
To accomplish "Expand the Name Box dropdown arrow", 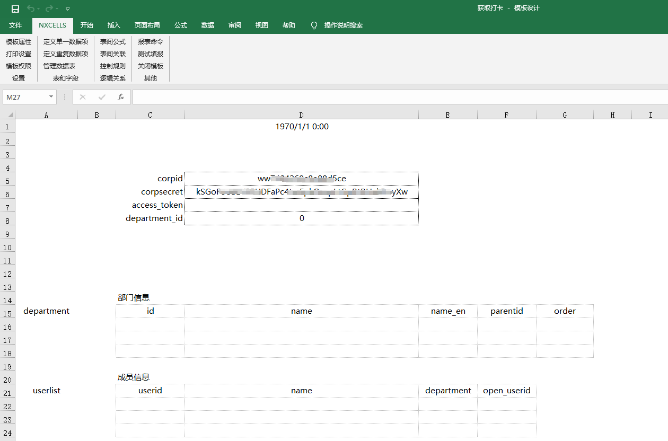I will [51, 97].
